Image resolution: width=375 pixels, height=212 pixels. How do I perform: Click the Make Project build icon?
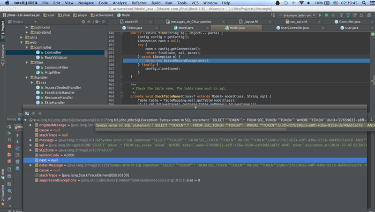point(273,15)
